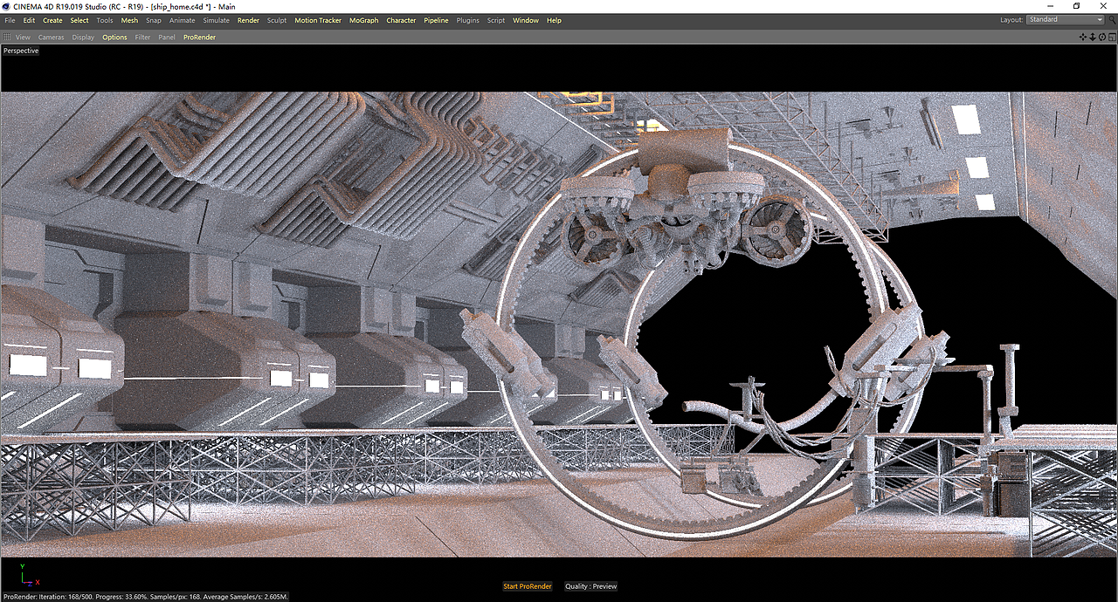
Task: Click the Layout: label
Action: 1011,19
